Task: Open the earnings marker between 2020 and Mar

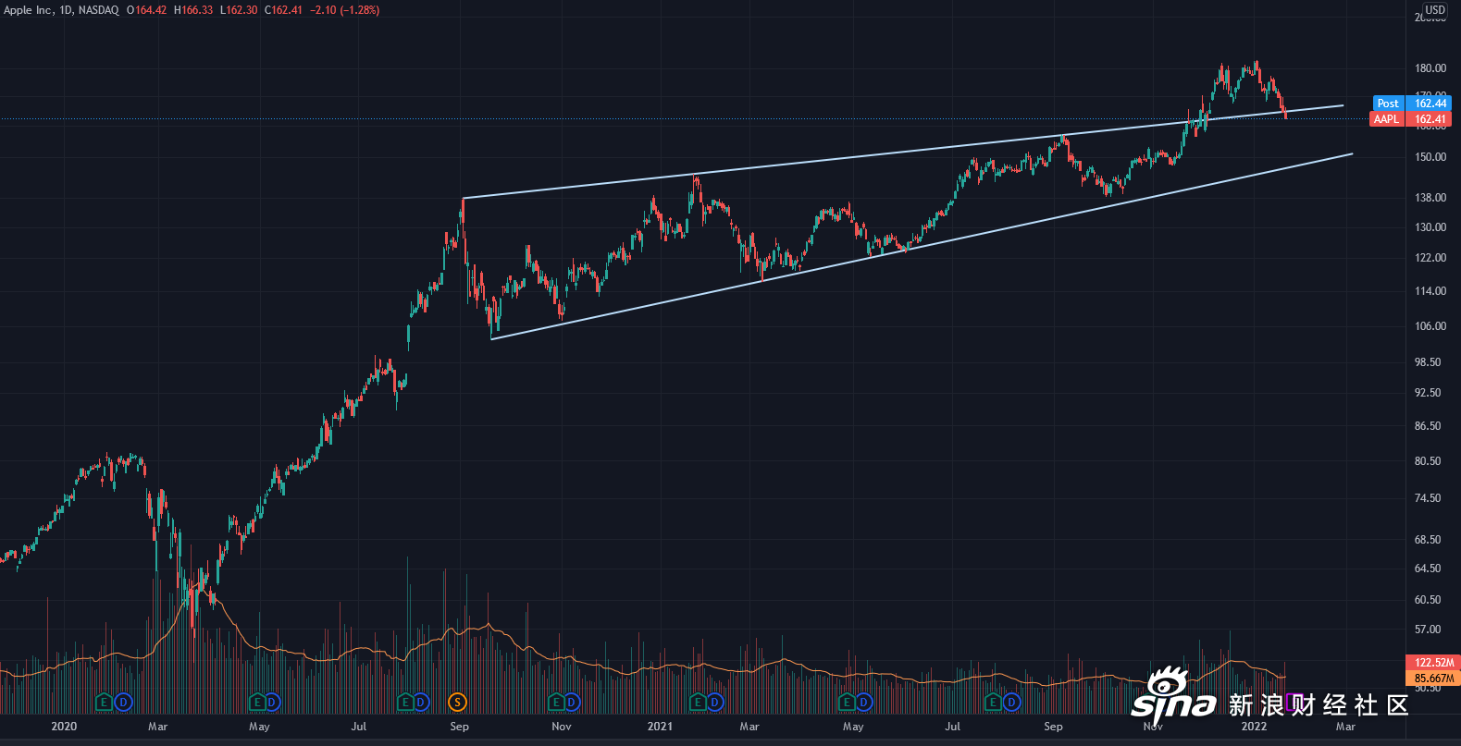Action: tap(104, 703)
